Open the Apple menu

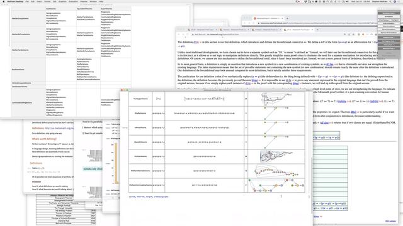(3, 1)
